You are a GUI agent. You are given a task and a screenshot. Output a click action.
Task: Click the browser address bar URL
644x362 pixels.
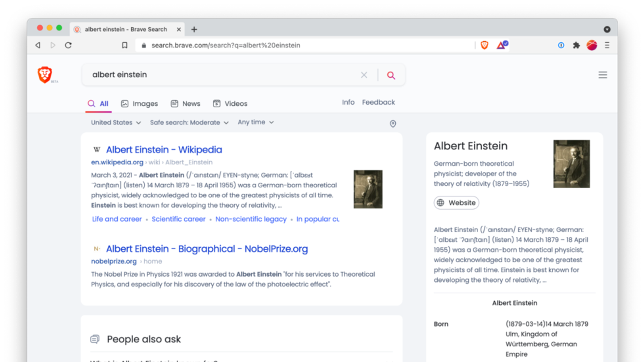coord(226,45)
